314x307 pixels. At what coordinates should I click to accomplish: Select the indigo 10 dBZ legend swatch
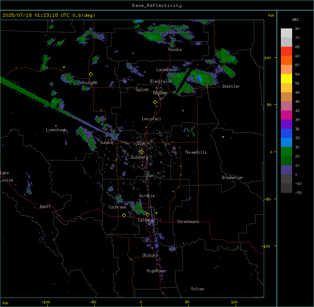pos(286,170)
